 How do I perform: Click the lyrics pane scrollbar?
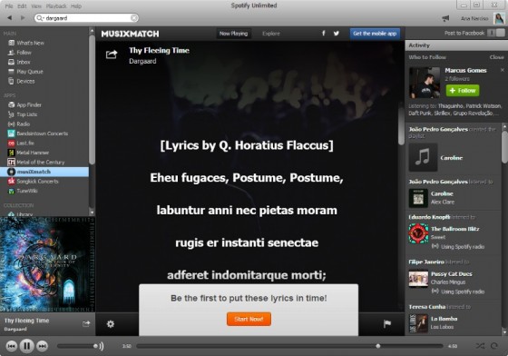tap(401, 126)
